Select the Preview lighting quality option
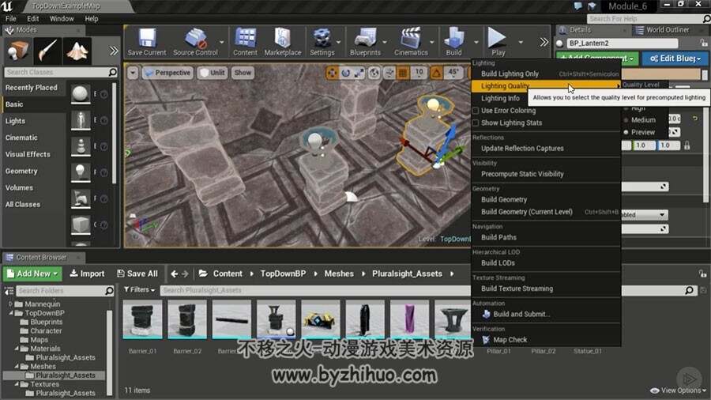711x400 pixels. (x=642, y=133)
